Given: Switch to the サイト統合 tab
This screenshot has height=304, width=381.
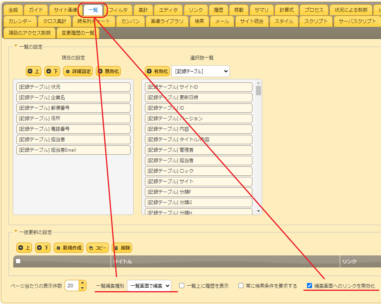Looking at the screenshot, I should pyautogui.click(x=252, y=21).
